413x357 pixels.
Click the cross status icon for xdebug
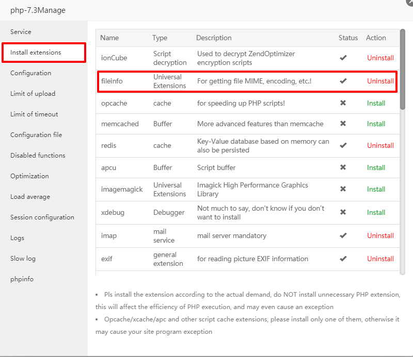coord(343,212)
